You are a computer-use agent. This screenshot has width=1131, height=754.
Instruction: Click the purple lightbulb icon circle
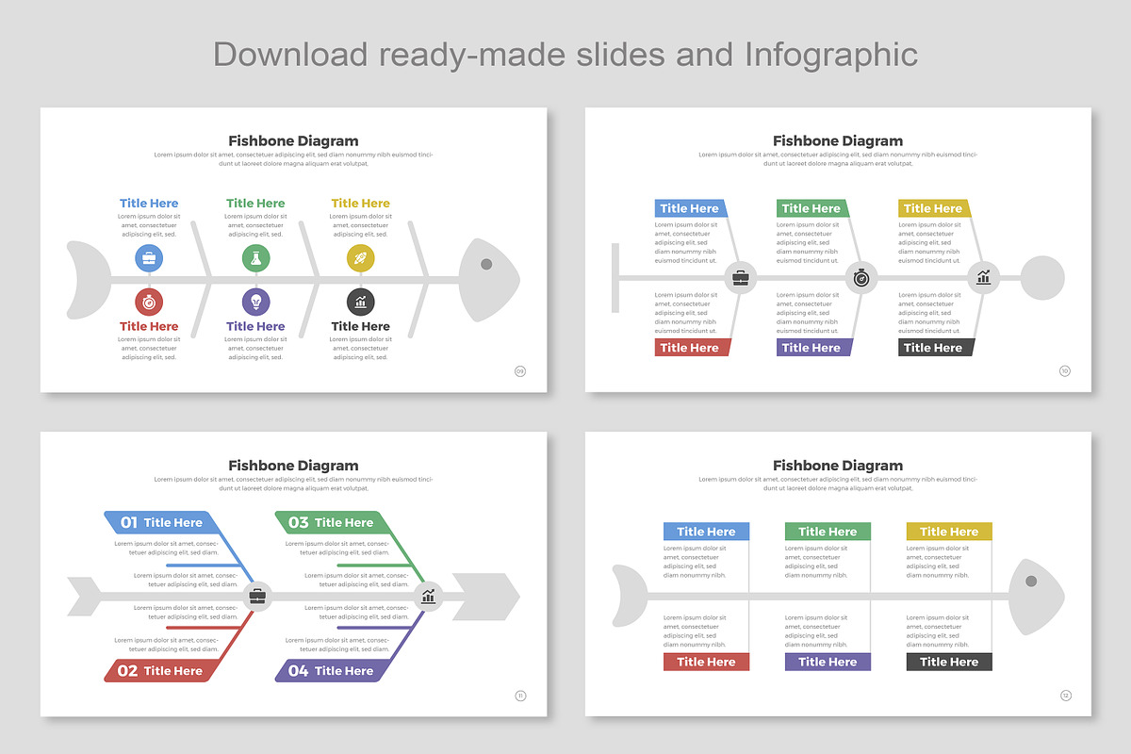point(255,302)
